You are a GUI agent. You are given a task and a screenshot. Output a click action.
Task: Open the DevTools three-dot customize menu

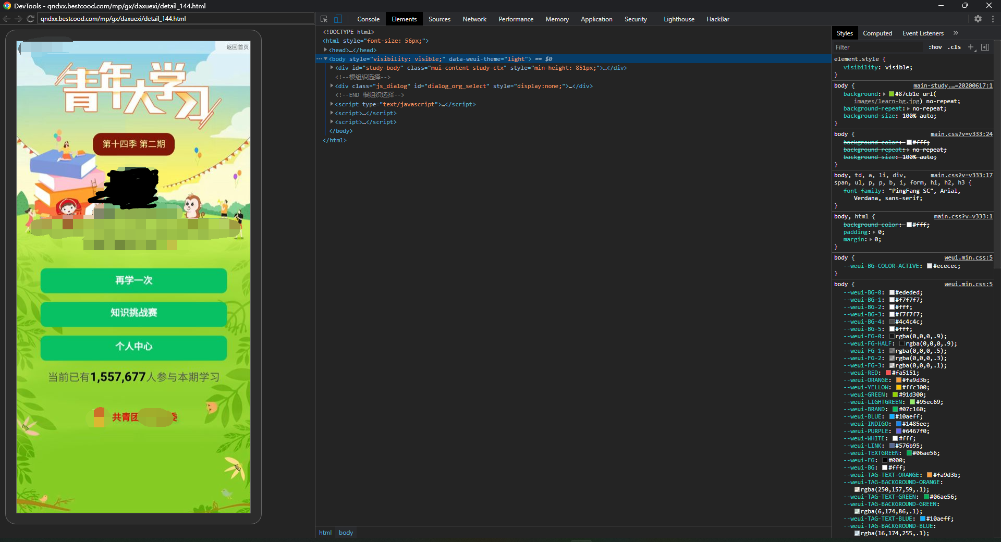(x=993, y=19)
